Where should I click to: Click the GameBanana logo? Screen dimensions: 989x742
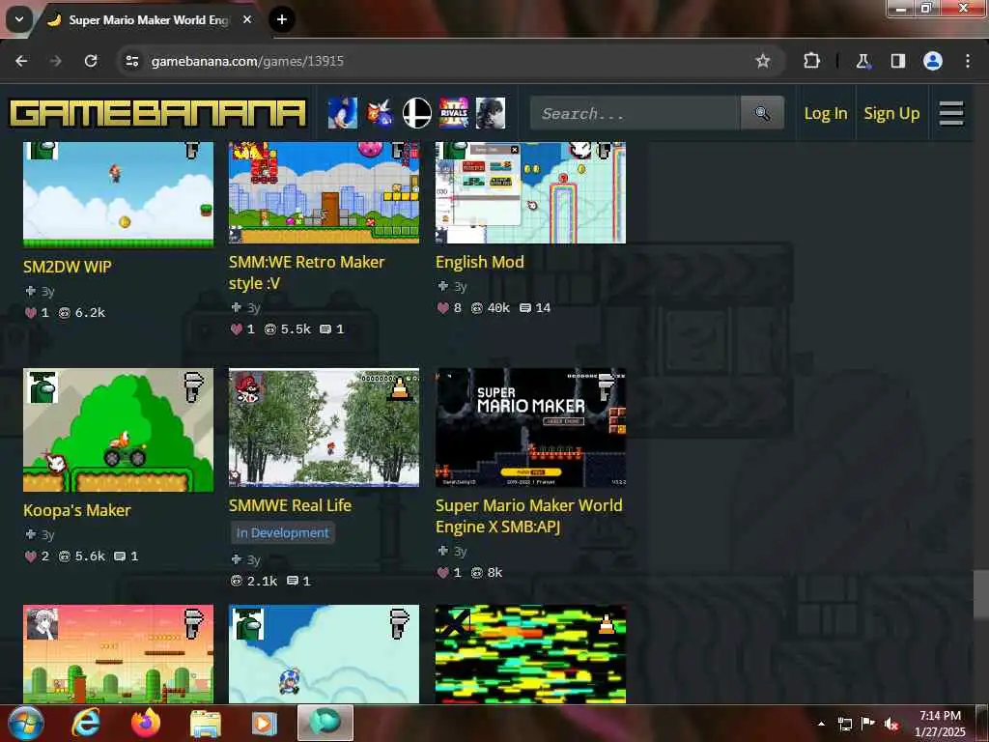(157, 114)
